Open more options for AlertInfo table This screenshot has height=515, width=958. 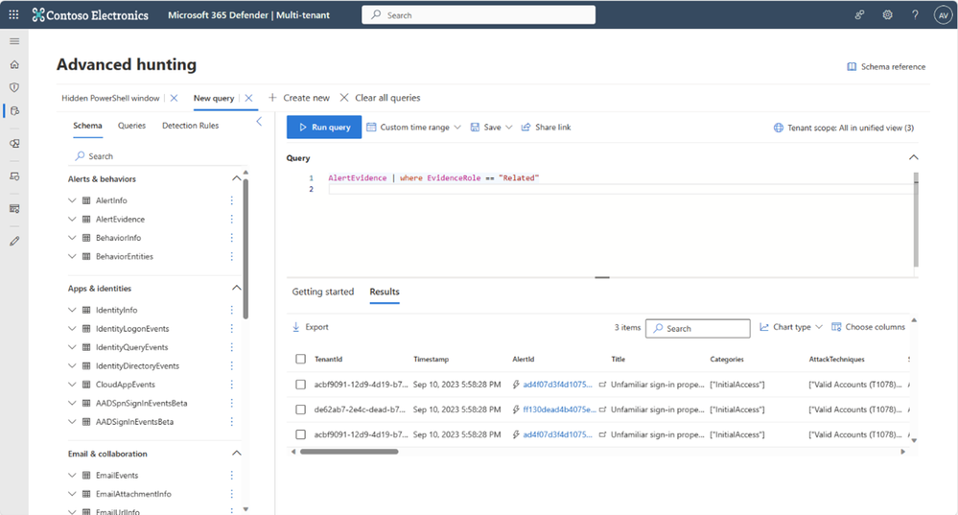(231, 200)
